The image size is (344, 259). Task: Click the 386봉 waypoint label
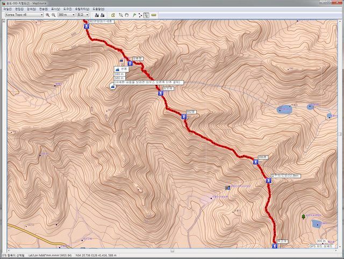pyautogui.click(x=263, y=157)
